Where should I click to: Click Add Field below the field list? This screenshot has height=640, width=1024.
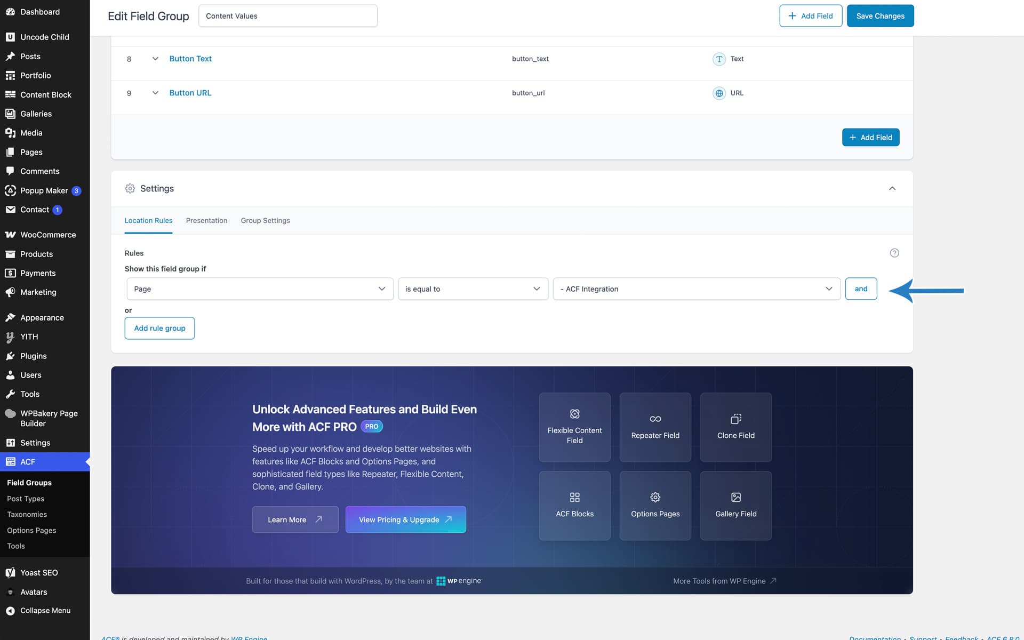(870, 138)
